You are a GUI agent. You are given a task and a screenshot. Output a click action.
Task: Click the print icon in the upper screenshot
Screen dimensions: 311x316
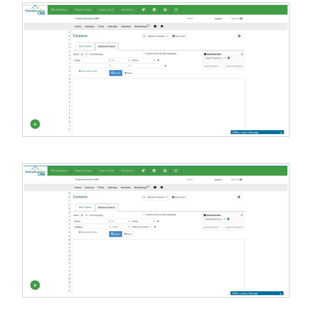pos(239,36)
